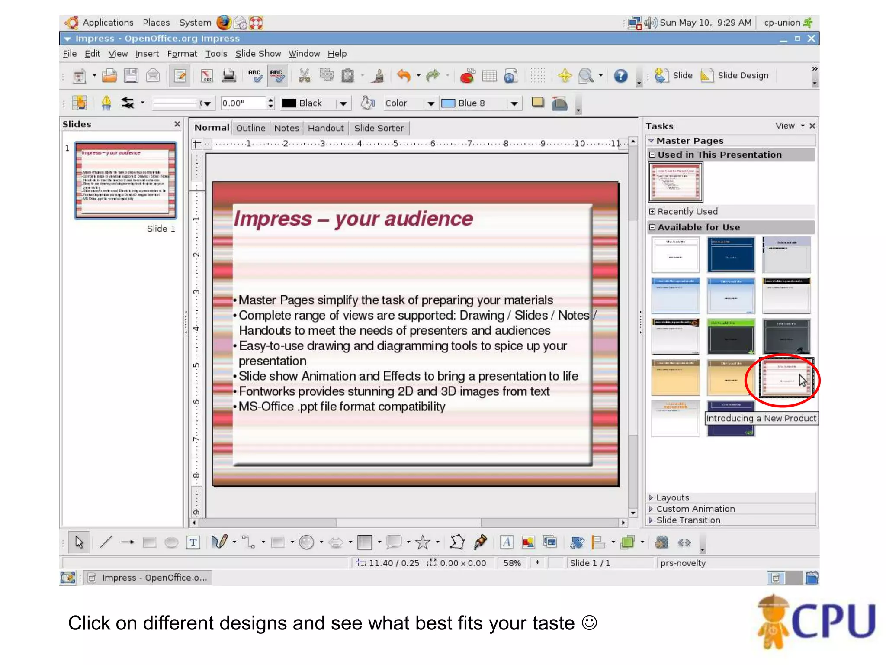Undo the last action

click(404, 76)
